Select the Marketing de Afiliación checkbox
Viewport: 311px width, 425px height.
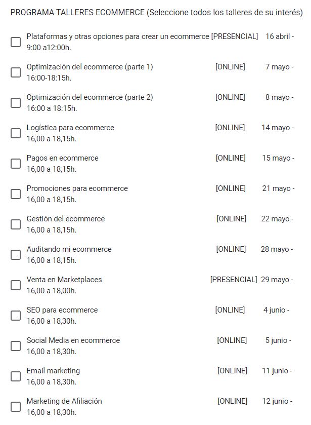pyautogui.click(x=16, y=406)
